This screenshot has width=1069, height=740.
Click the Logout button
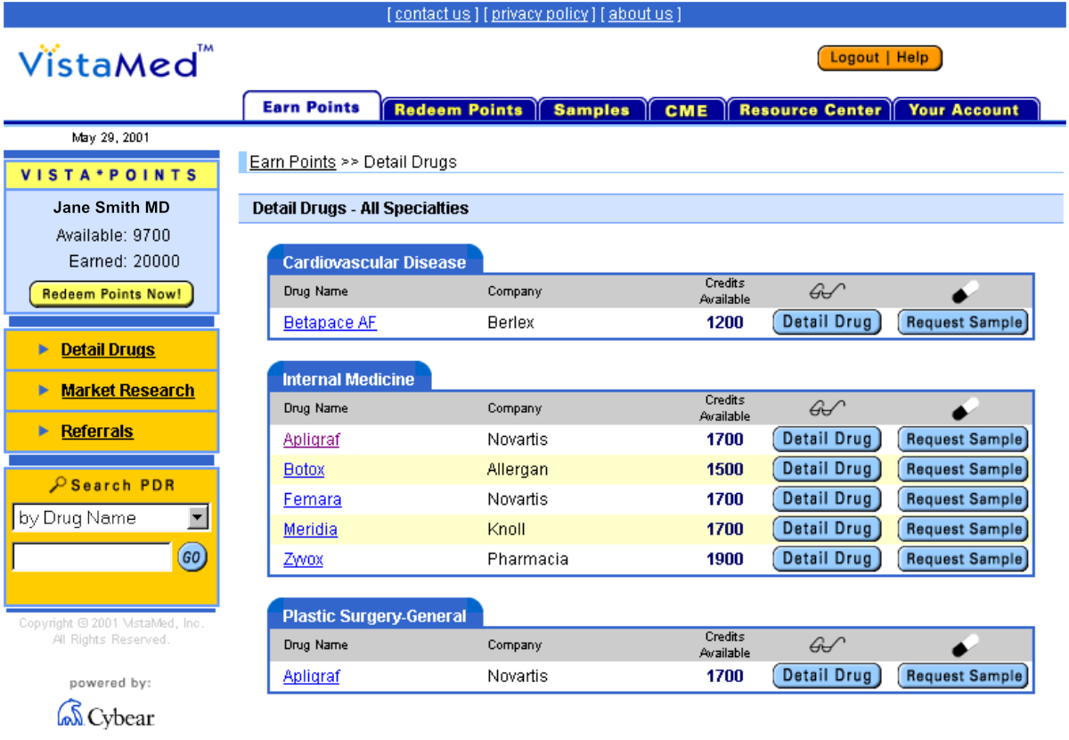[854, 58]
